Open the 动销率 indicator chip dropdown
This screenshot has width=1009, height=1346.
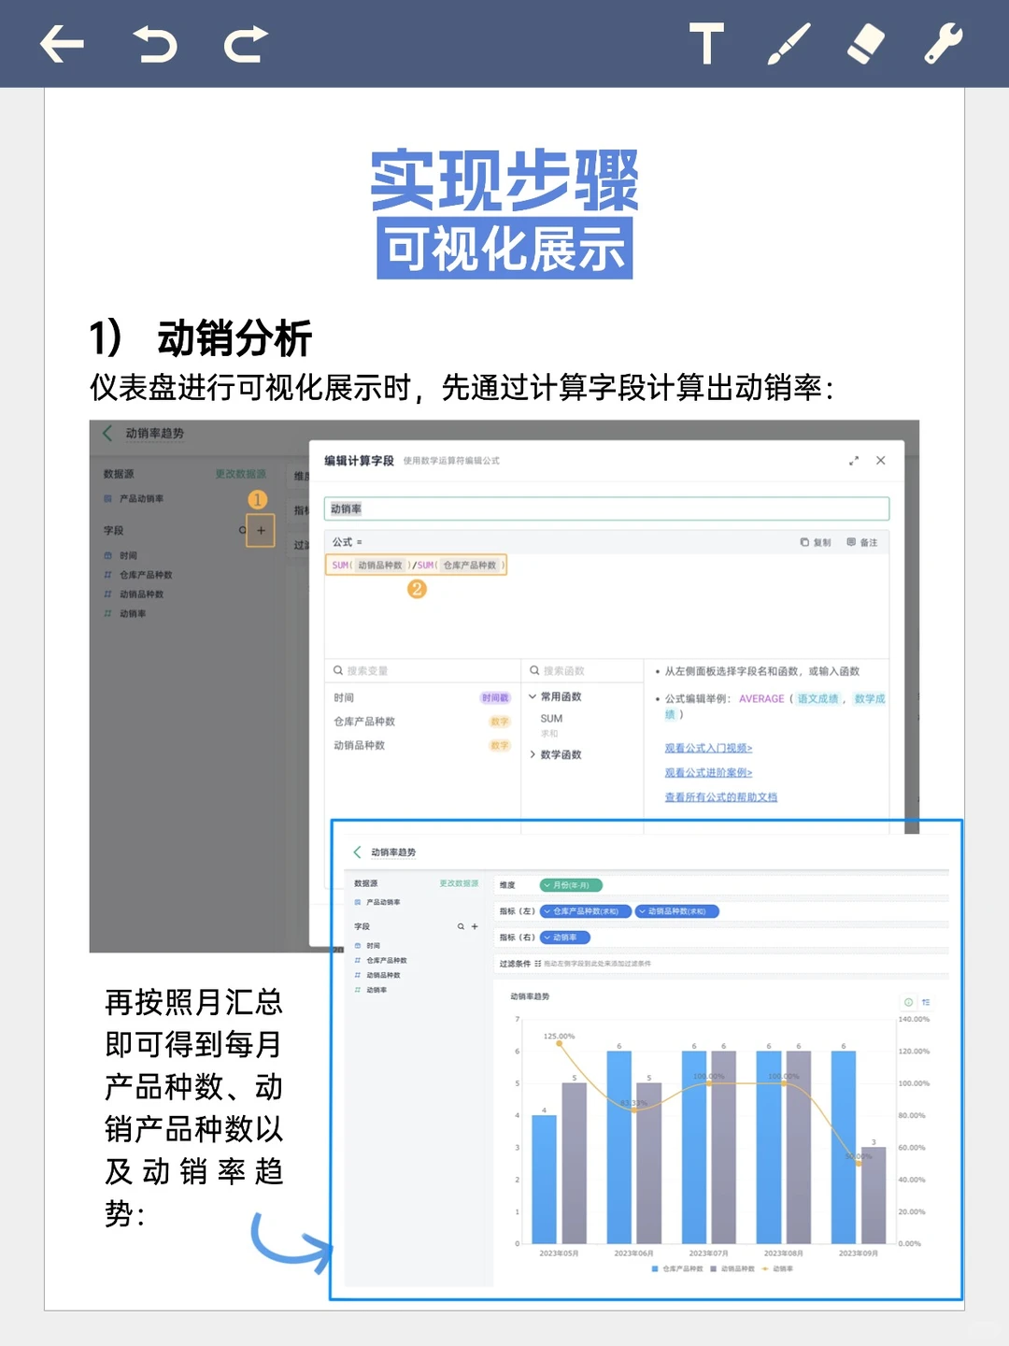pyautogui.click(x=566, y=937)
